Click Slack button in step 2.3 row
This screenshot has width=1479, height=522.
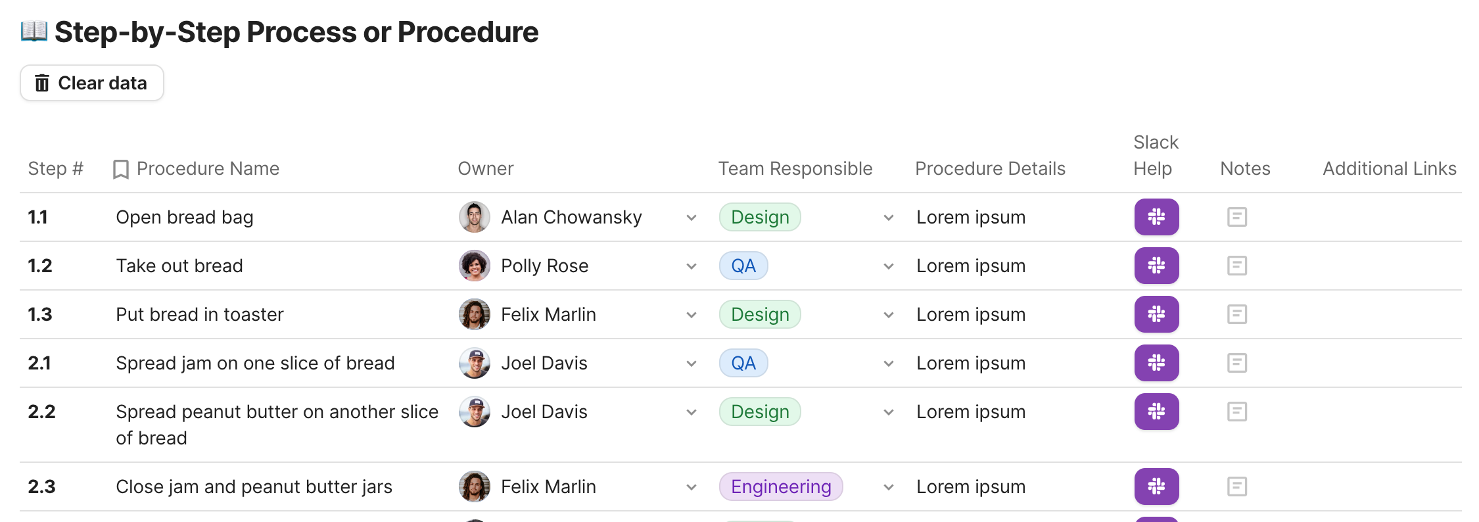coord(1156,486)
